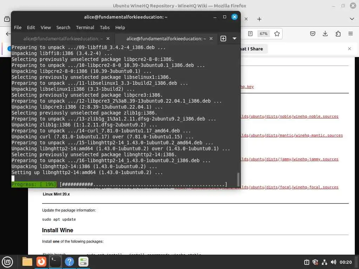Open Firefox View icon at tab bar
Viewport: 359px width, 269px height.
[x=7, y=19]
